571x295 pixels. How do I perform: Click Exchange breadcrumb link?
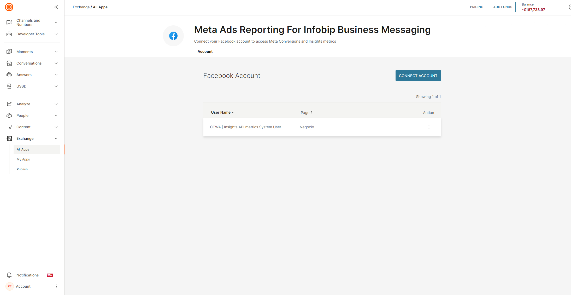coord(81,7)
